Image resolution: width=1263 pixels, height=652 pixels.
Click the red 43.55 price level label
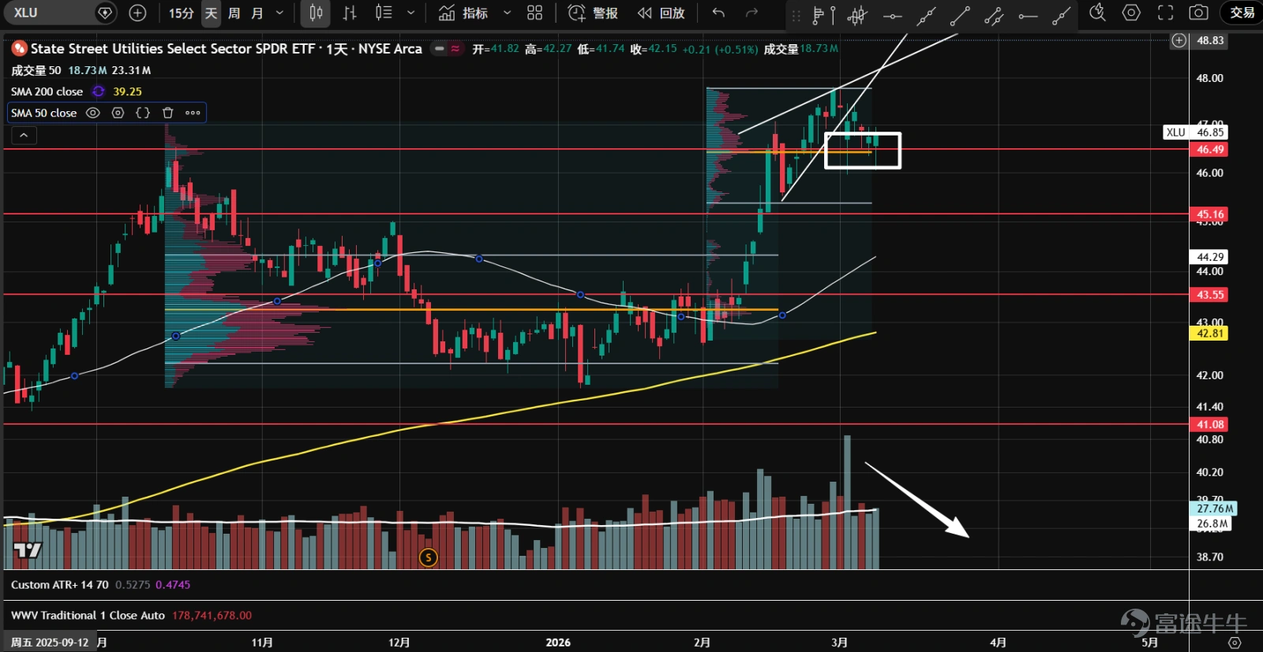pyautogui.click(x=1209, y=295)
